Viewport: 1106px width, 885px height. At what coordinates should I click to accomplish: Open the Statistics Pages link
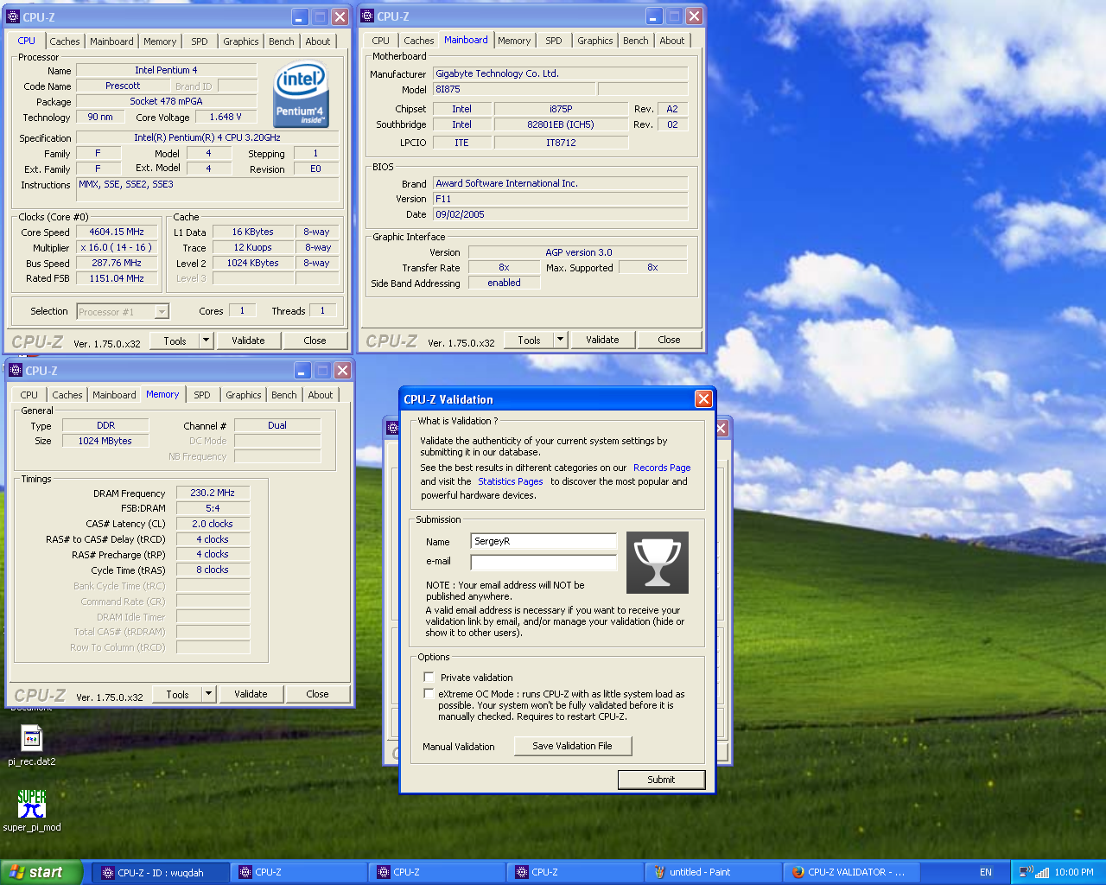(511, 481)
